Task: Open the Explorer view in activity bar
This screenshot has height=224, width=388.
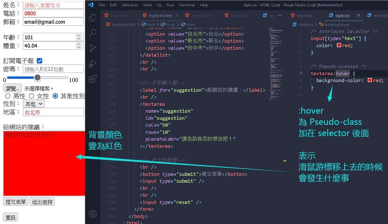Action: [x=92, y=17]
